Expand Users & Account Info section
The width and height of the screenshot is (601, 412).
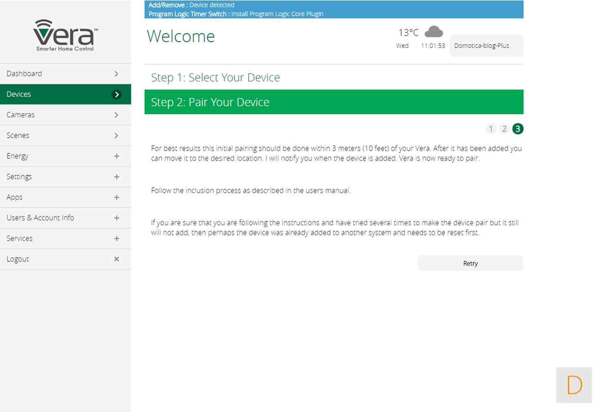pos(65,218)
